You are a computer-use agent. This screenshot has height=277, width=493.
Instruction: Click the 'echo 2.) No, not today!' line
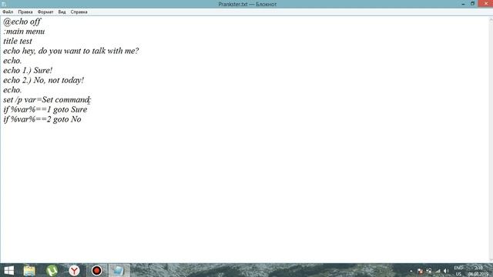[x=43, y=80]
